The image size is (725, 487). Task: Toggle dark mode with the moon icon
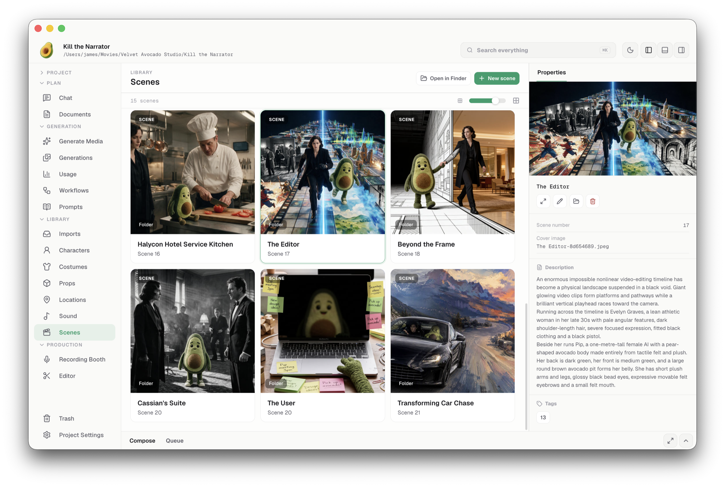(x=630, y=50)
